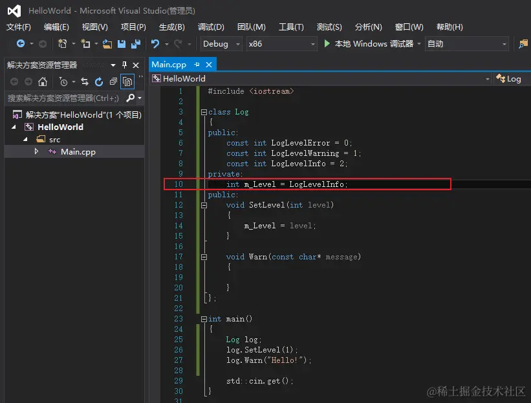
Task: Open the 窗口(W) menu
Action: pyautogui.click(x=409, y=27)
